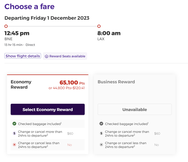Click Economy Checked baggage included text
Viewport: 188px width, 162px height.
click(39, 124)
